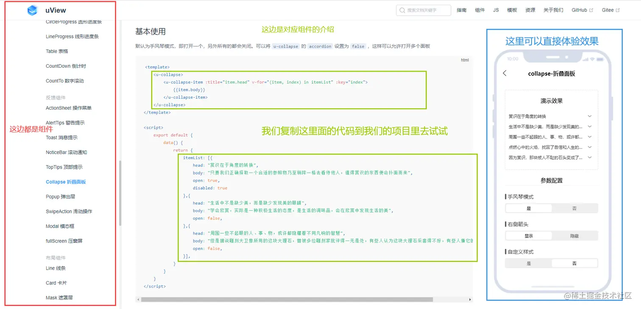This screenshot has width=641, height=309.
Task: Click the uView logo icon
Action: pos(32,10)
